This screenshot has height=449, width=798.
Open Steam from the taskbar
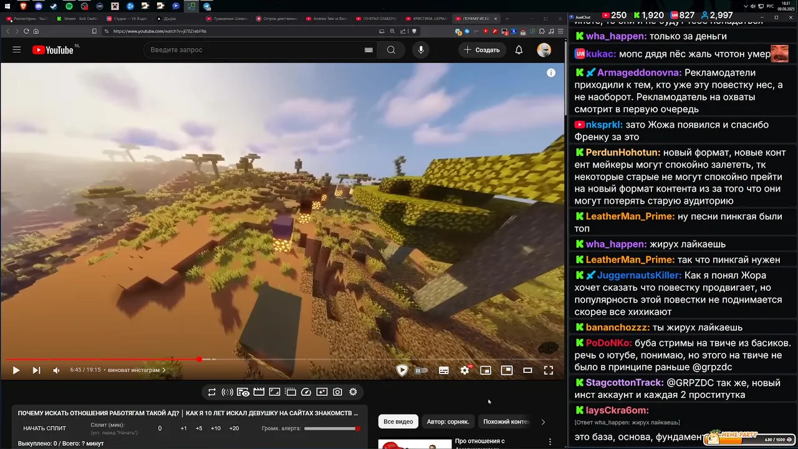(54, 6)
